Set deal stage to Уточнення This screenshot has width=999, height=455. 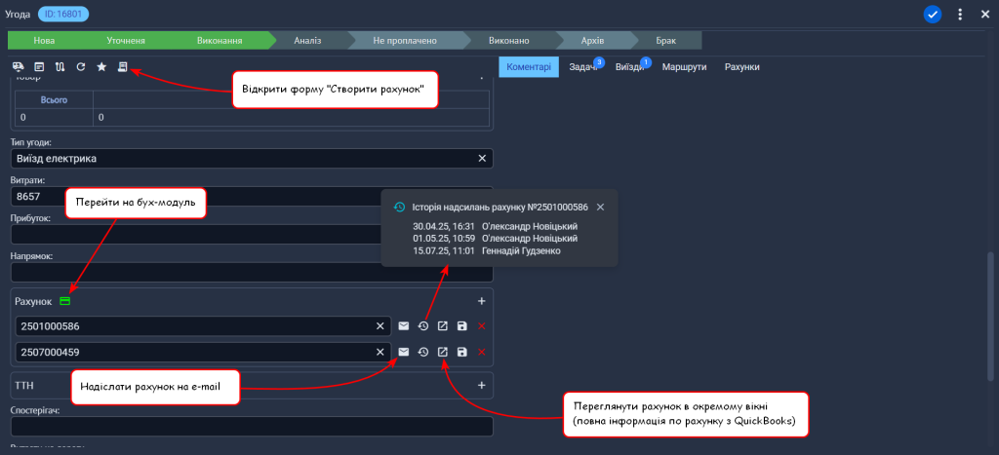(x=126, y=41)
